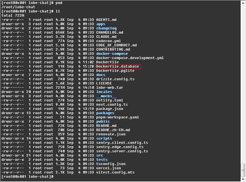Click the Dockerfile.pglite filename
Viewport: 246px width, 182px height.
[115, 71]
